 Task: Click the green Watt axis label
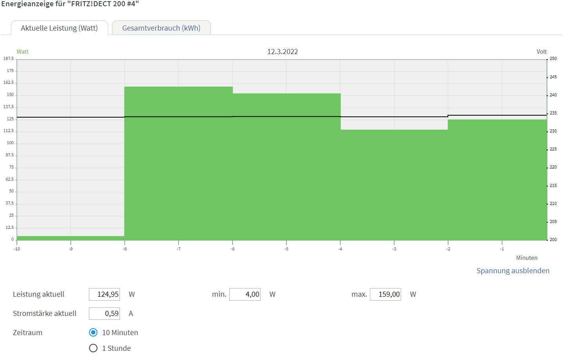23,52
